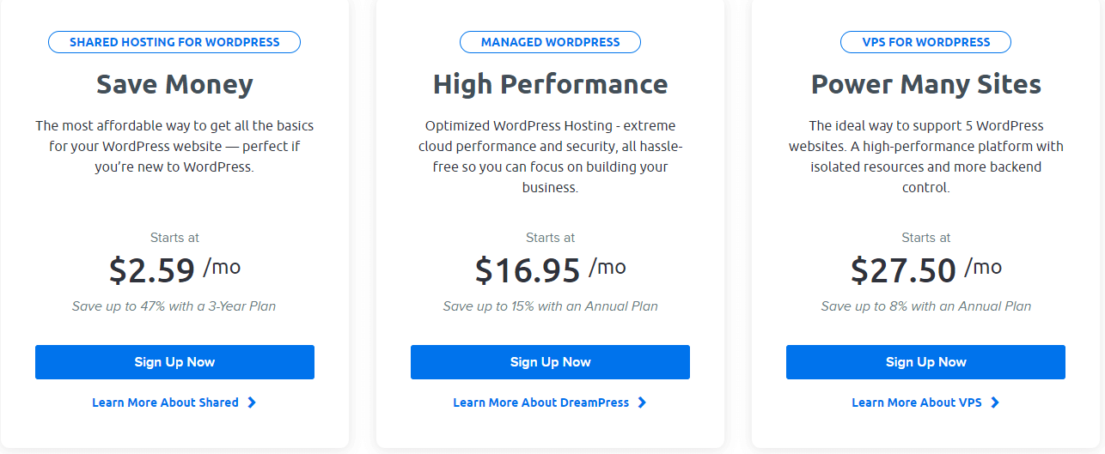Sign up for the $16.95 managed WordPress plan
Image resolution: width=1105 pixels, height=454 pixels.
click(x=550, y=362)
